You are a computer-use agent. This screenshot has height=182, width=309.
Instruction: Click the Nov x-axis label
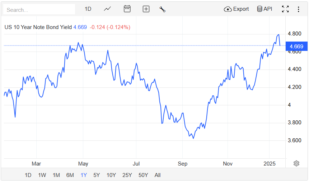coord(228,164)
